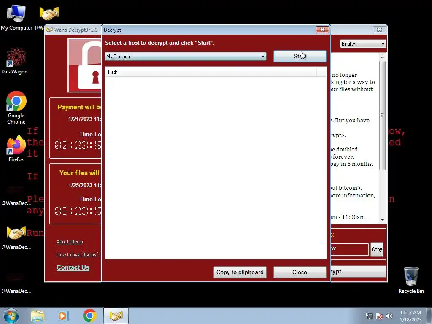The height and width of the screenshot is (324, 432).
Task: Click the volume speaker icon in tray
Action: [x=389, y=316]
